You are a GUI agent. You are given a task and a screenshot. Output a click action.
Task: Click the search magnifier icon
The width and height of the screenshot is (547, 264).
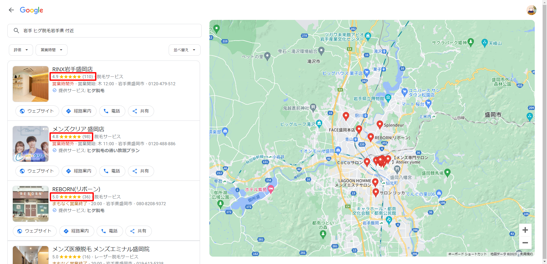pyautogui.click(x=16, y=30)
